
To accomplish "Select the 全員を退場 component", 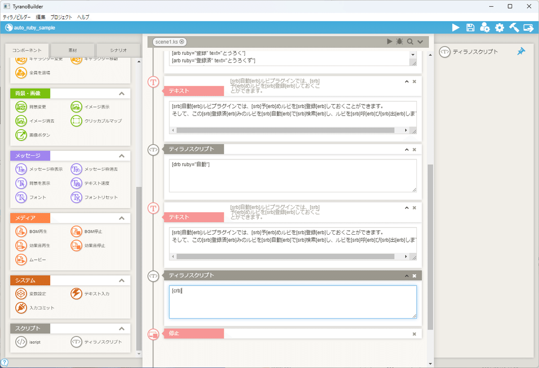I will point(33,72).
